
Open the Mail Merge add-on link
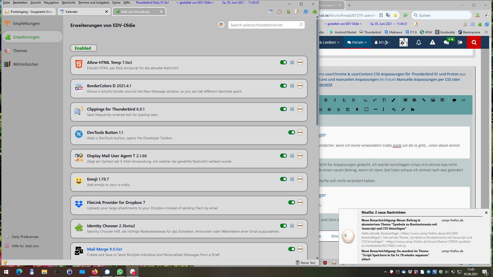[105, 249]
